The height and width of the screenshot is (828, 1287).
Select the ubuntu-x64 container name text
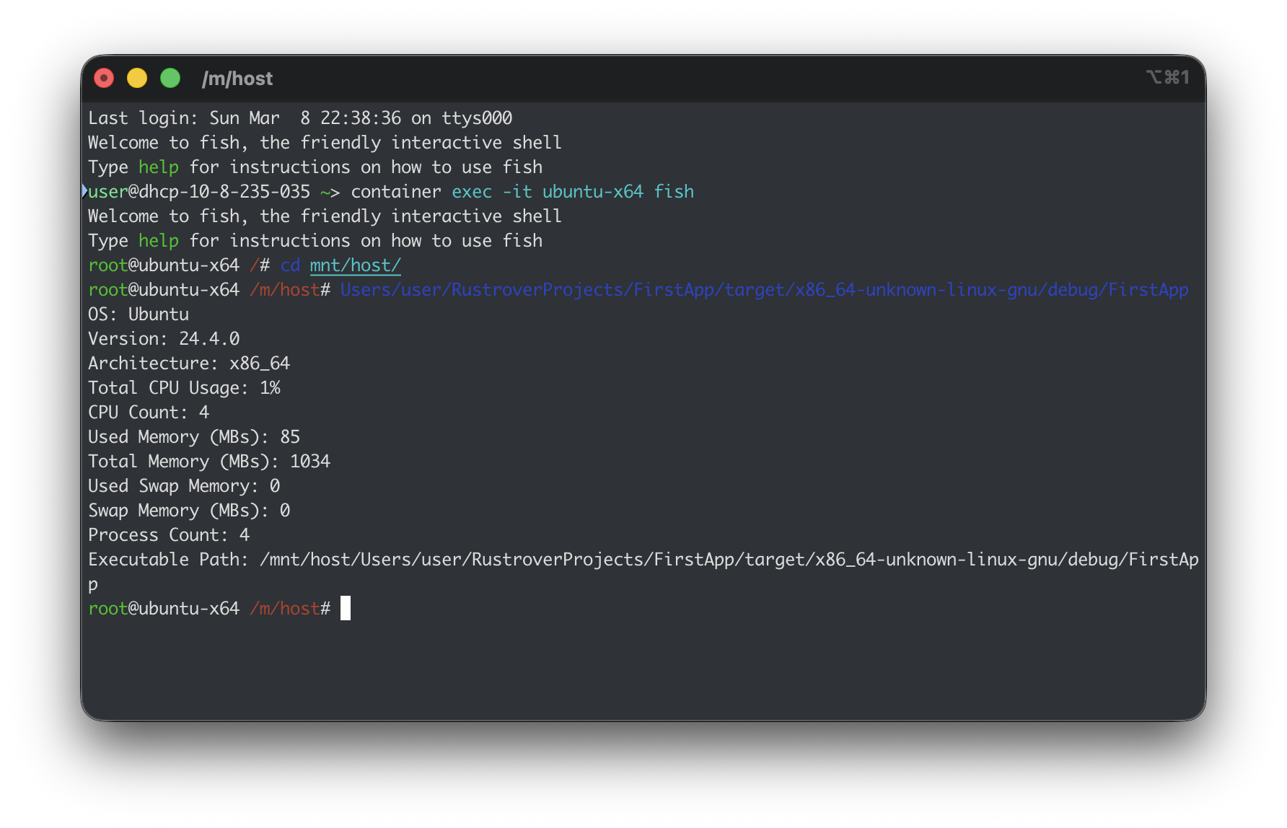pyautogui.click(x=592, y=191)
